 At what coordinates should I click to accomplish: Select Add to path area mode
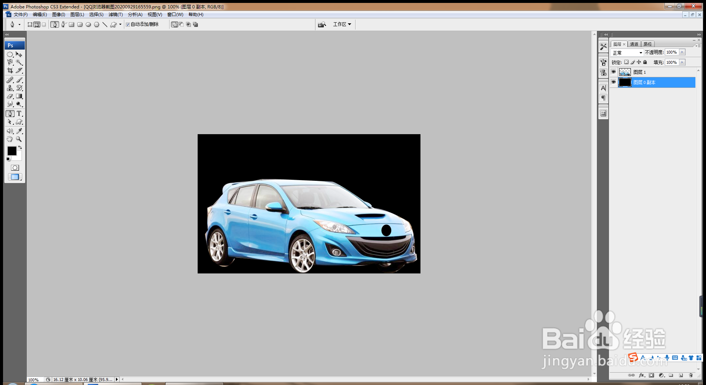tap(175, 24)
